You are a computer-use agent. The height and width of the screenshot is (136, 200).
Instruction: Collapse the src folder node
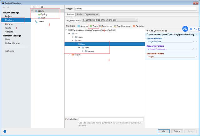click(x=69, y=34)
